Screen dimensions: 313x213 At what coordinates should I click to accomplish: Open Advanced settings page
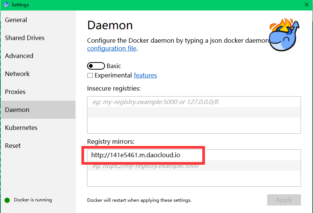[x=38, y=56]
